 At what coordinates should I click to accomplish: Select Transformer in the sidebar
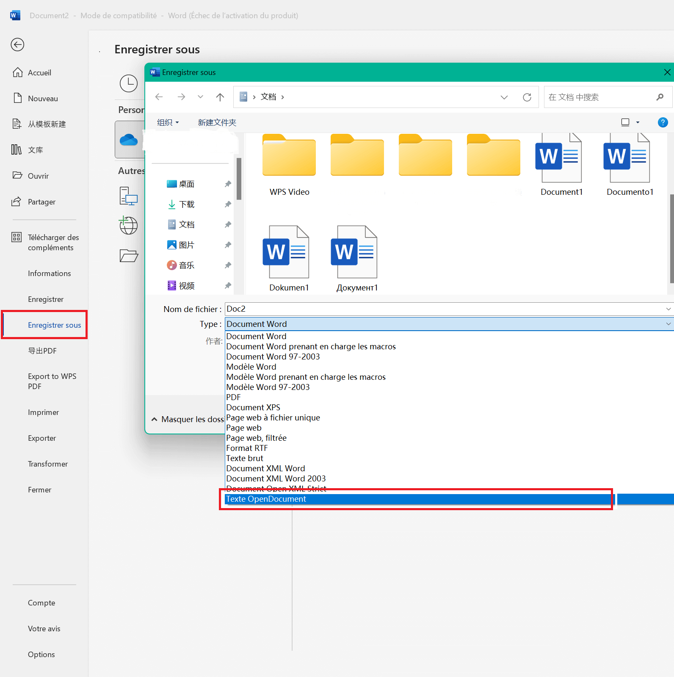48,464
